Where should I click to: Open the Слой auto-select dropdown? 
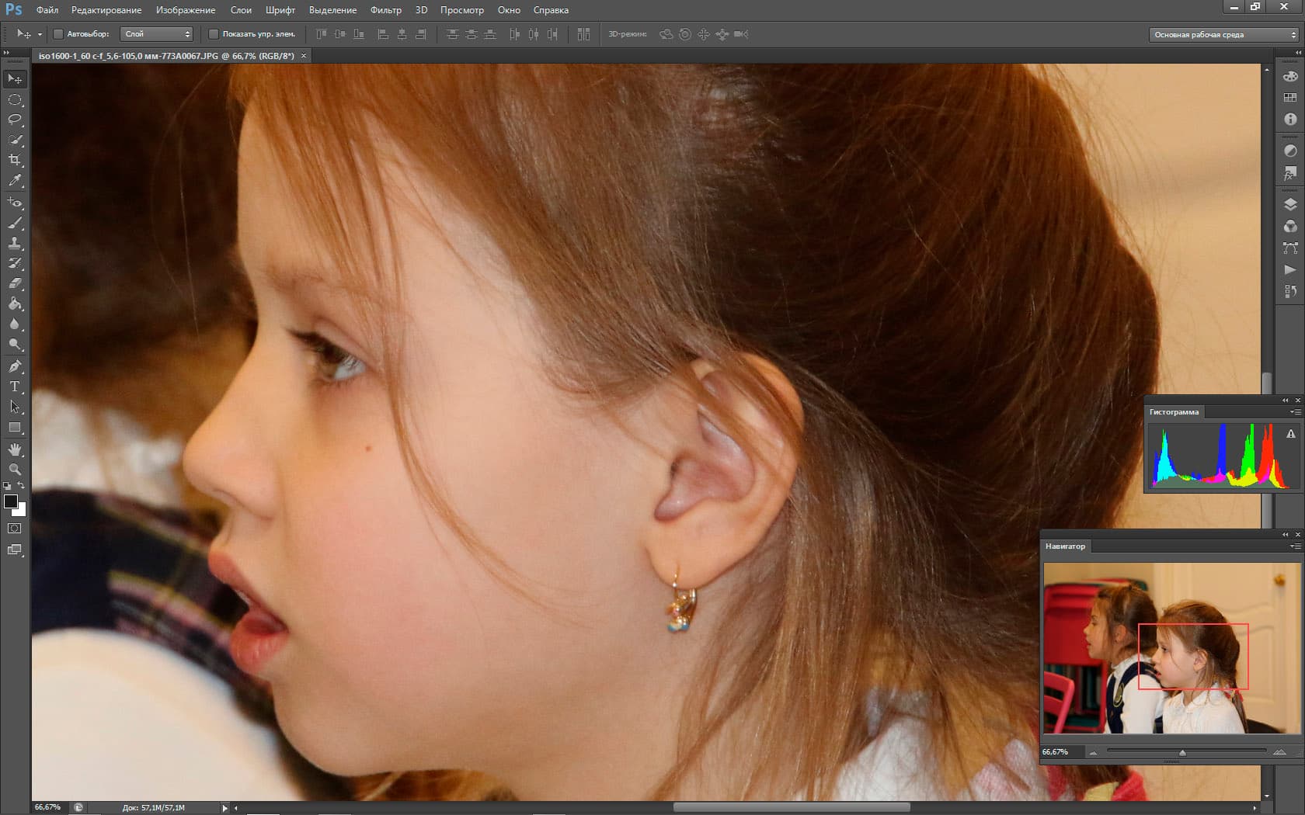[156, 34]
